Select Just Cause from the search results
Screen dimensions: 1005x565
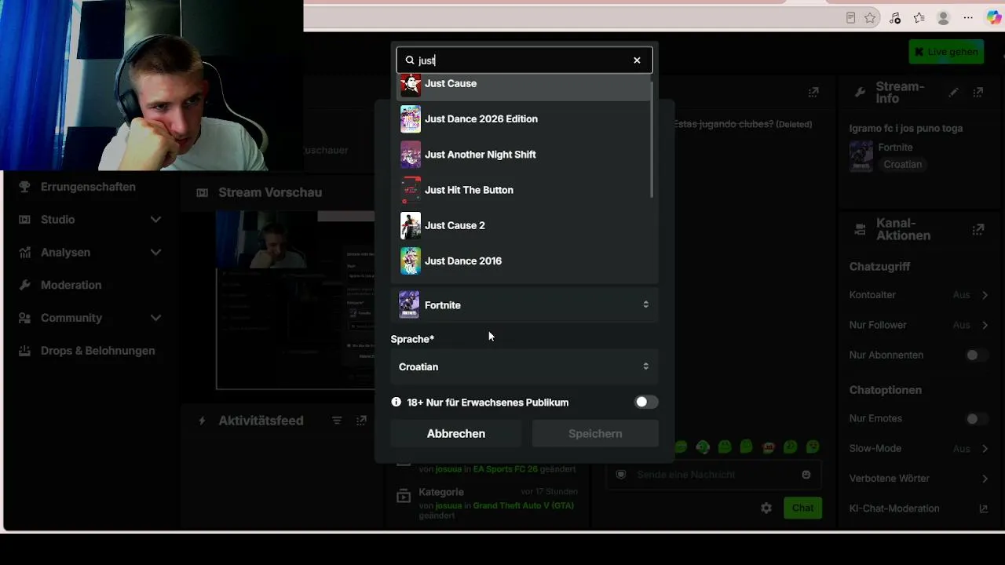coord(524,84)
